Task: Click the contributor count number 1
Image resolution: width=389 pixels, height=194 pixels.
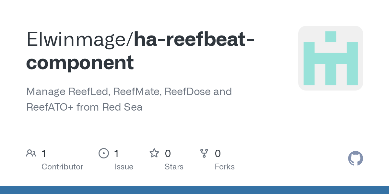Action: [x=44, y=154]
